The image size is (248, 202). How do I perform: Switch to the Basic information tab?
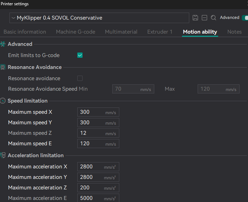tap(25, 32)
